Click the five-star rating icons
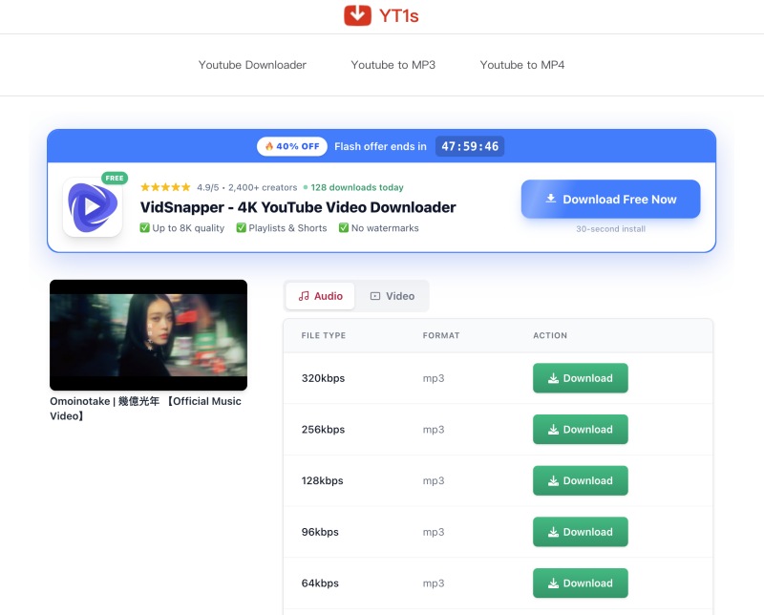 (x=165, y=187)
